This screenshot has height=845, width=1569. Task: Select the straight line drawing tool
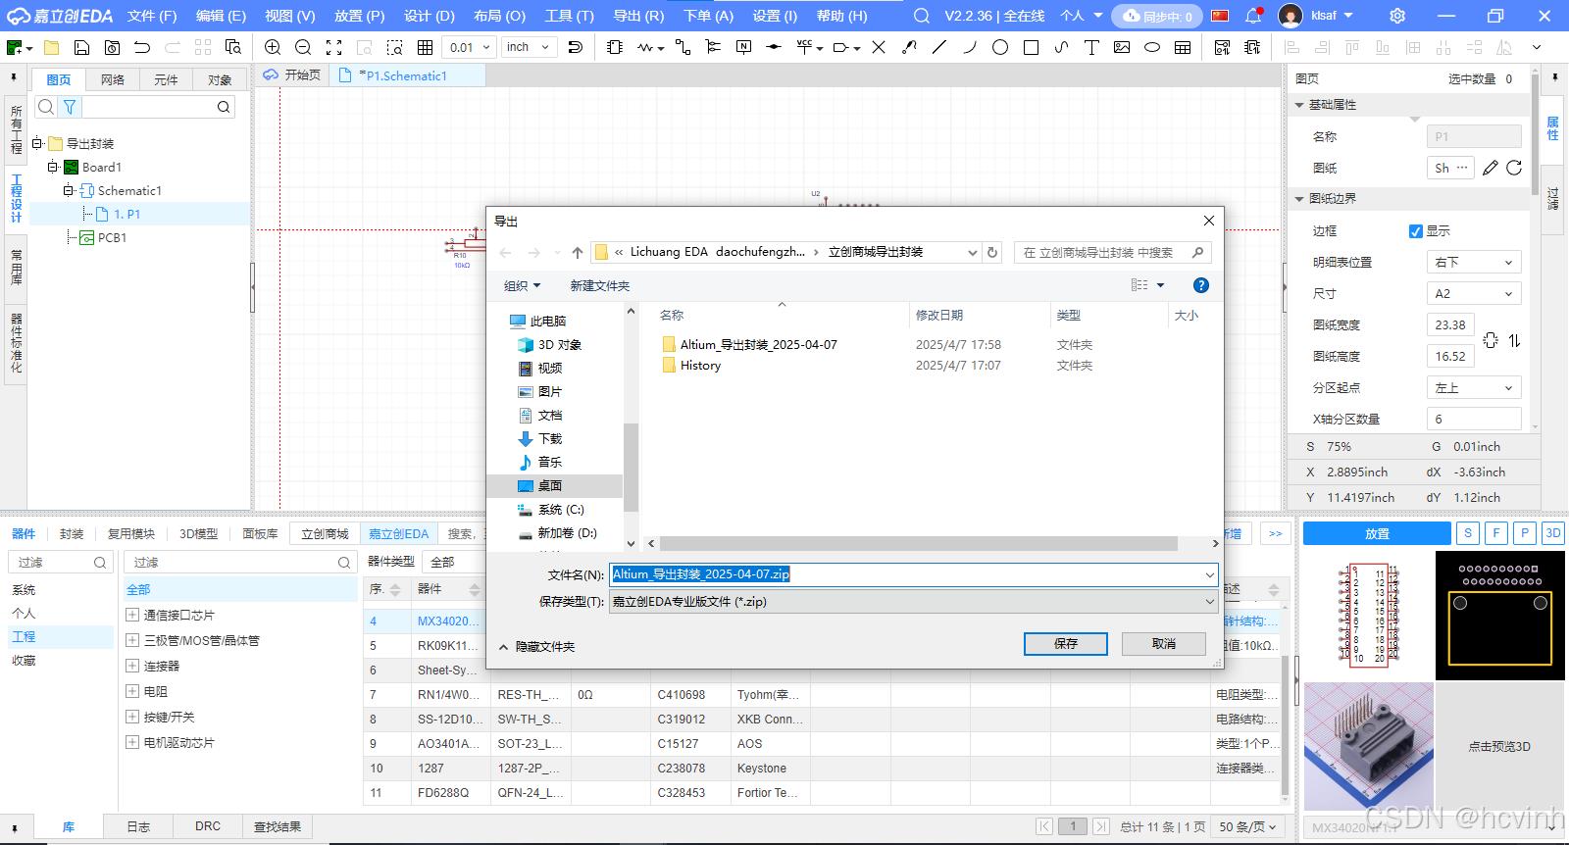click(938, 47)
